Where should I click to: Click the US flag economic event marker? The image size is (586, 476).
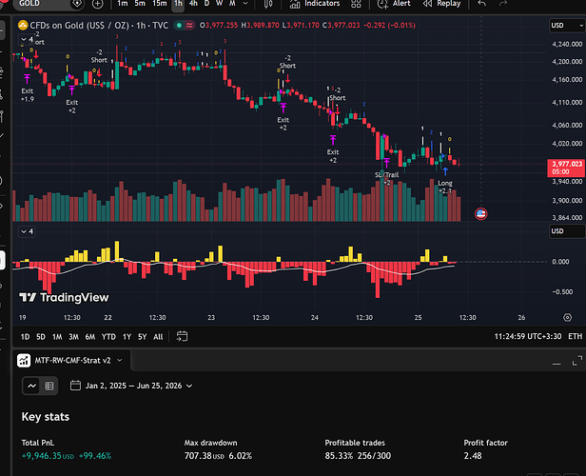(x=481, y=214)
